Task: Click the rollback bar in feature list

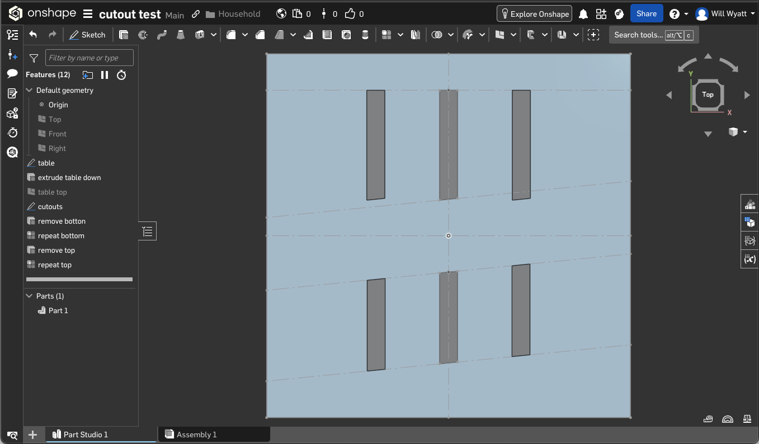Action: (79, 280)
